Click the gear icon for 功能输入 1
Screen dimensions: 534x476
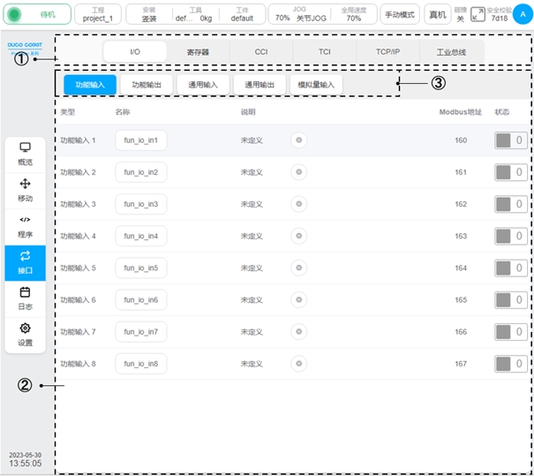coord(298,140)
